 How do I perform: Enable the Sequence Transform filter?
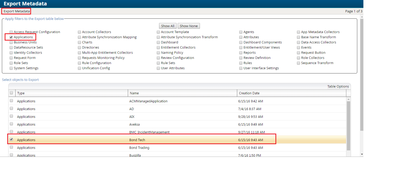coord(298,63)
